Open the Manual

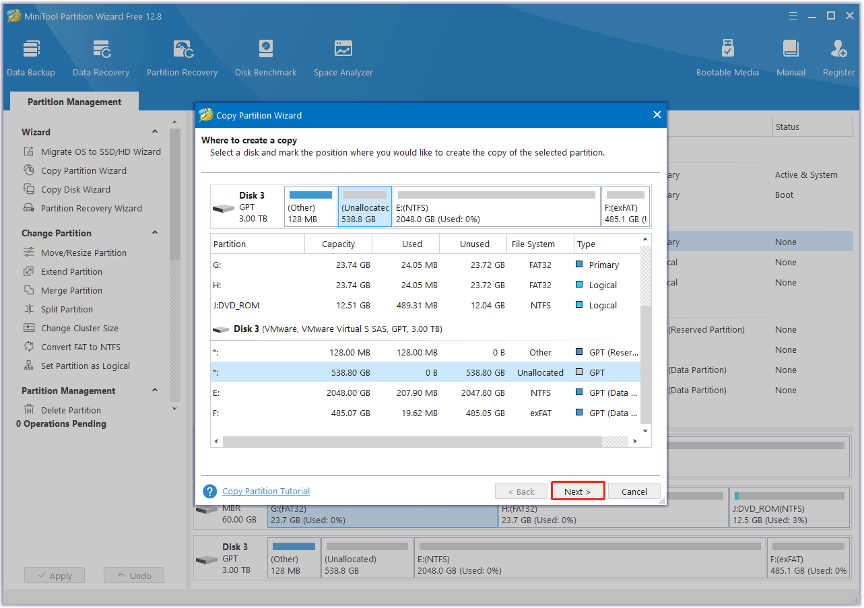point(791,59)
